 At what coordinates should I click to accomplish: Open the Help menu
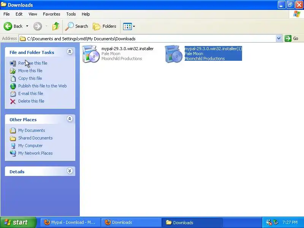(x=86, y=14)
